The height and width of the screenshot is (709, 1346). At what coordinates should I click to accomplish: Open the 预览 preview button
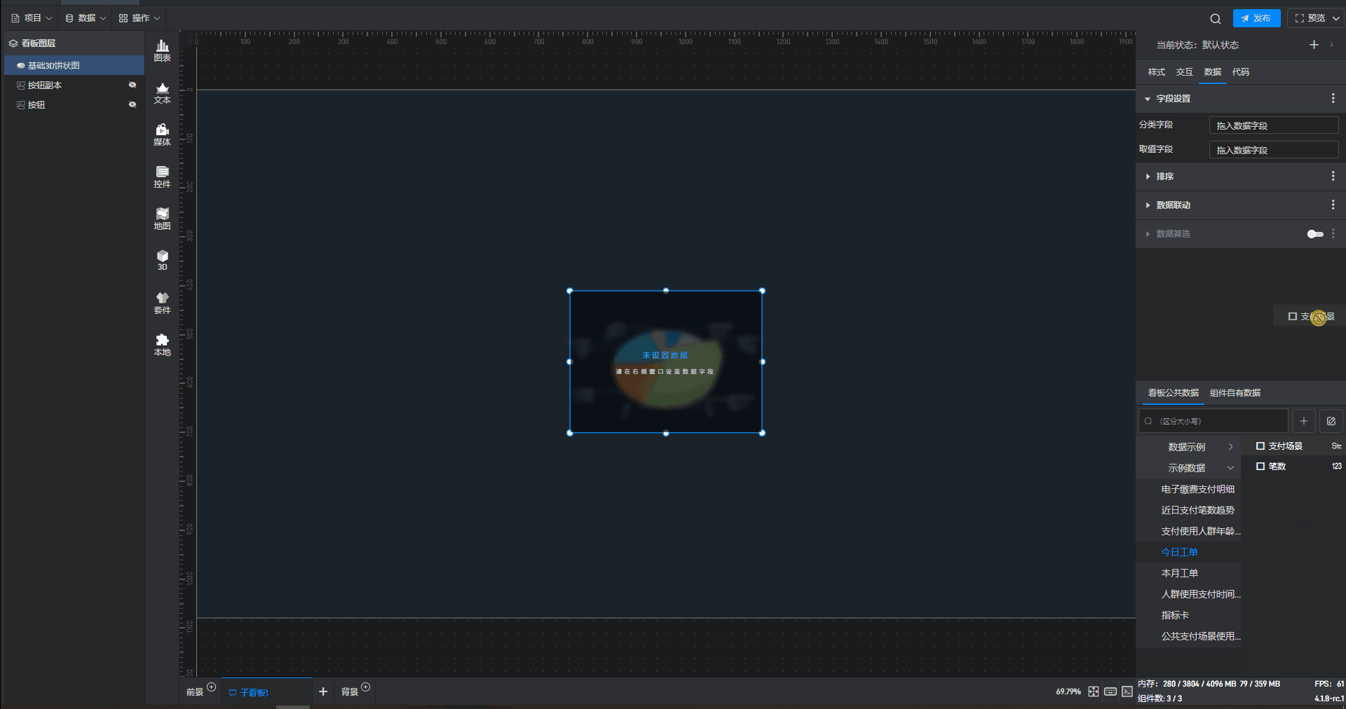click(1310, 18)
